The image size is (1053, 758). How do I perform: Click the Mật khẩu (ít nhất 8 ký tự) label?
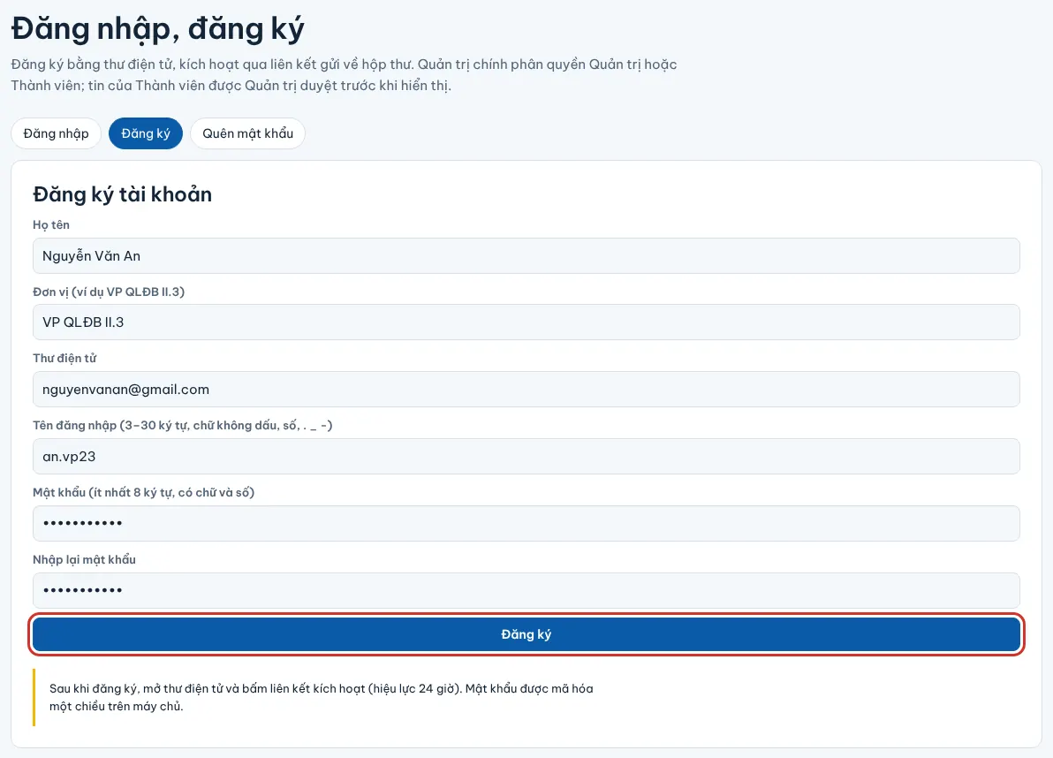point(144,493)
